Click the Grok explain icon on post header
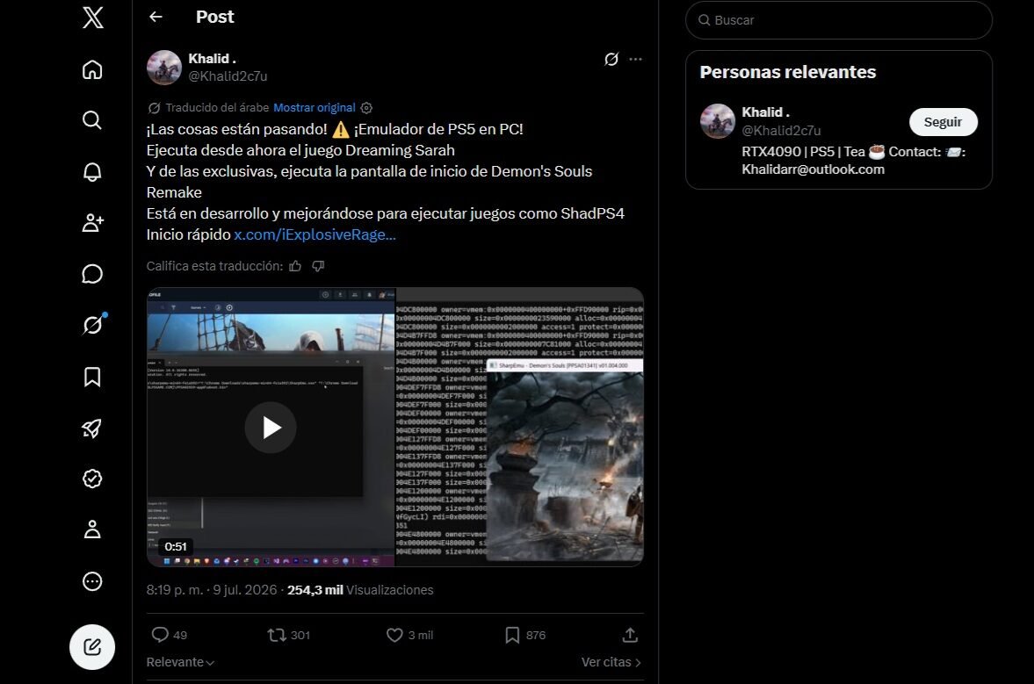The width and height of the screenshot is (1034, 684). coord(611,60)
